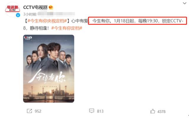Click the repost count 952
The width and height of the screenshot is (189, 119).
(x=38, y=111)
